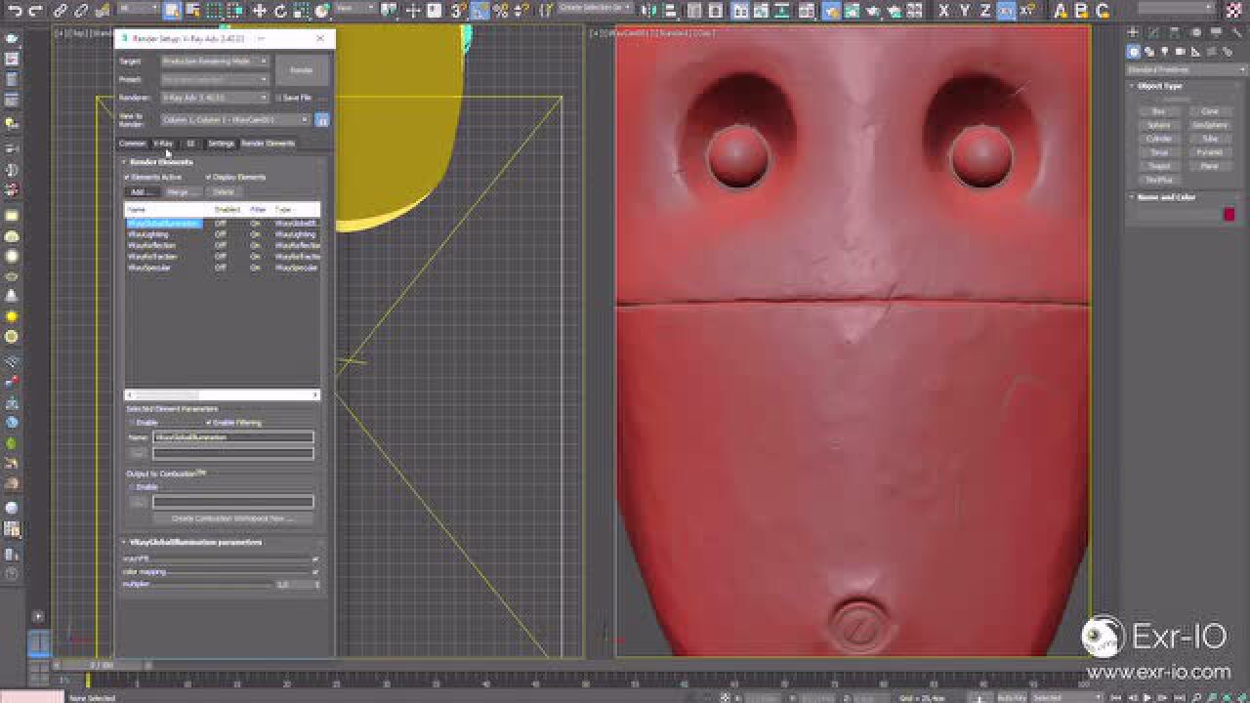
Task: Open the View to Render dropdown
Action: click(x=234, y=120)
